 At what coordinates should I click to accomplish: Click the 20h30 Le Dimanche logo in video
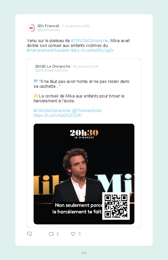84,134
